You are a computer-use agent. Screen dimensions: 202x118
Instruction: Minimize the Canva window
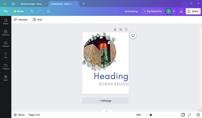(184, 4)
